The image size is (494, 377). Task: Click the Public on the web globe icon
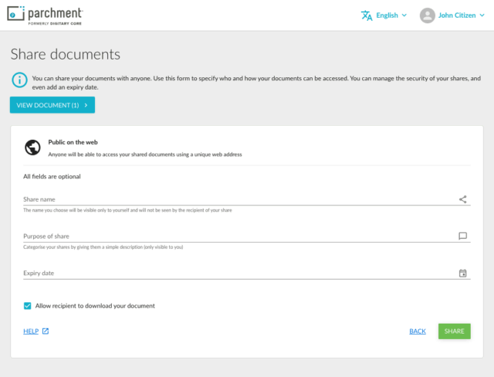[32, 148]
